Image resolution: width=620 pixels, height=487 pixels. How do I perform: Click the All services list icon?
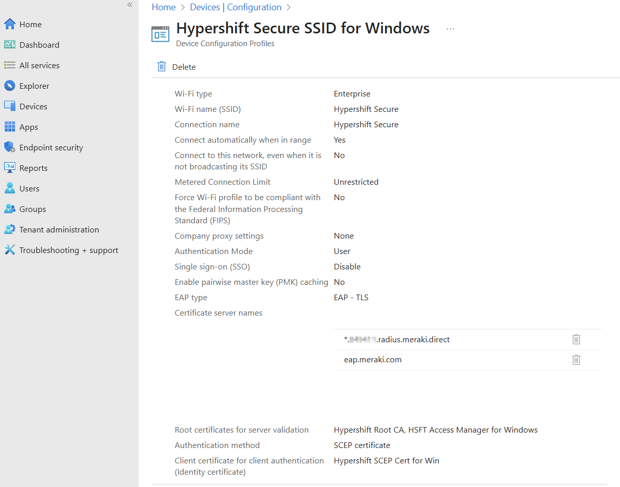[10, 65]
